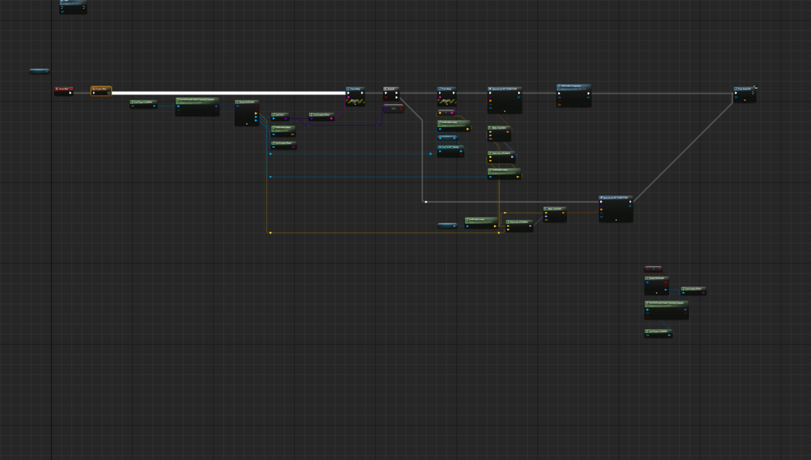The image size is (811, 460).
Task: Click the orange-outlined selected node after the event
Action: [101, 91]
